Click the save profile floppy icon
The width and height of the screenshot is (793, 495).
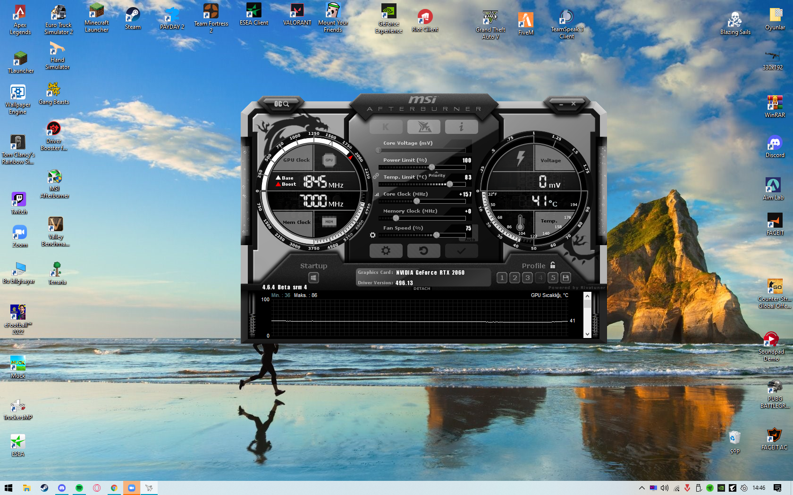pyautogui.click(x=565, y=278)
